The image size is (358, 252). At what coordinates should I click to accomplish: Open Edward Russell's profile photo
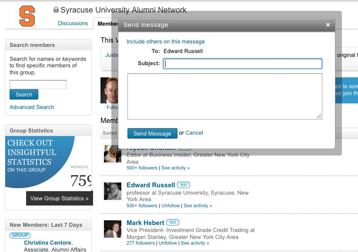pos(113,191)
